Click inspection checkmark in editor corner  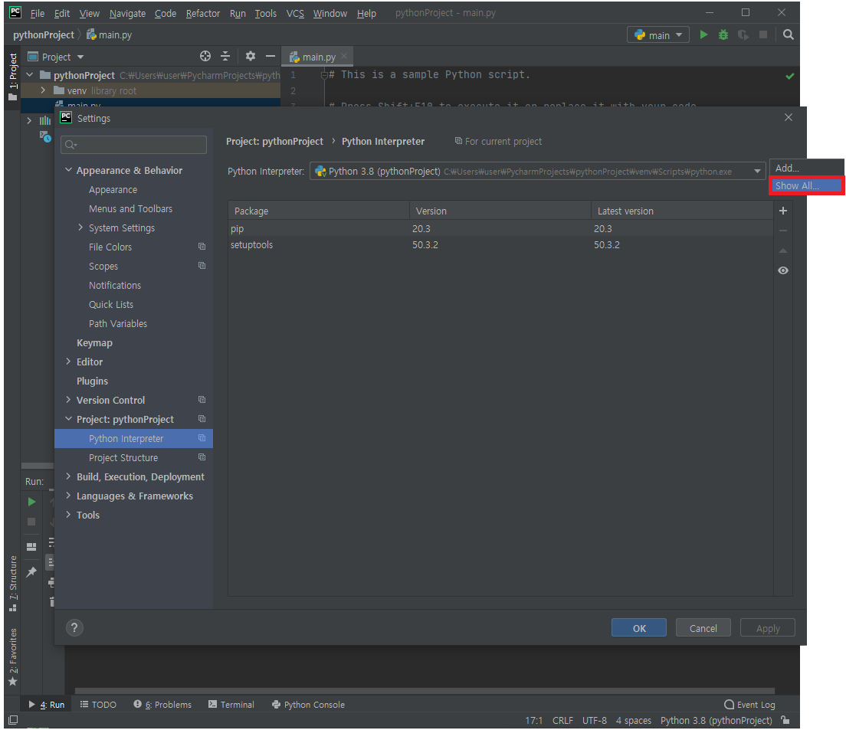pyautogui.click(x=790, y=76)
